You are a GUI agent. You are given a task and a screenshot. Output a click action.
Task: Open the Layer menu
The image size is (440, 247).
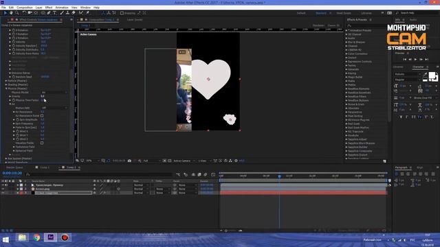pyautogui.click(x=39, y=8)
